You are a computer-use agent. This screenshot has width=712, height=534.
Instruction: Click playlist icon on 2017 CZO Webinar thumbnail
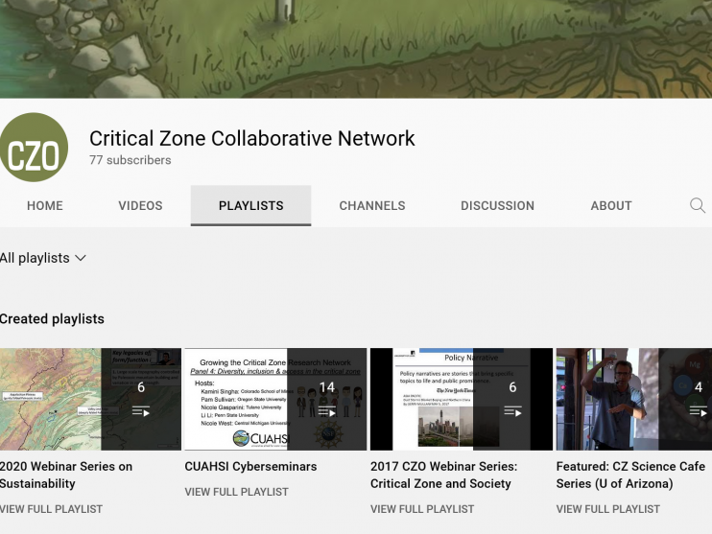click(512, 411)
